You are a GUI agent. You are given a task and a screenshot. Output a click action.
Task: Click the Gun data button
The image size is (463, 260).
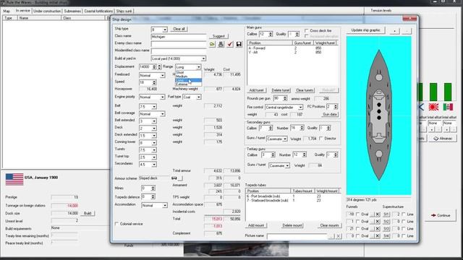coord(330,114)
